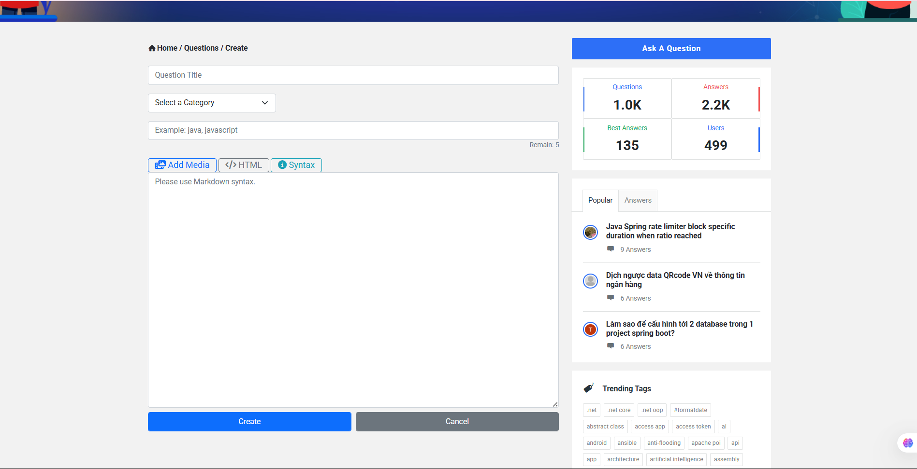Select the app tag
This screenshot has width=917, height=469.
[x=592, y=459]
